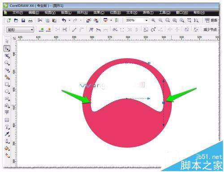
Task: Click the Copy icon
Action: [x=47, y=21]
